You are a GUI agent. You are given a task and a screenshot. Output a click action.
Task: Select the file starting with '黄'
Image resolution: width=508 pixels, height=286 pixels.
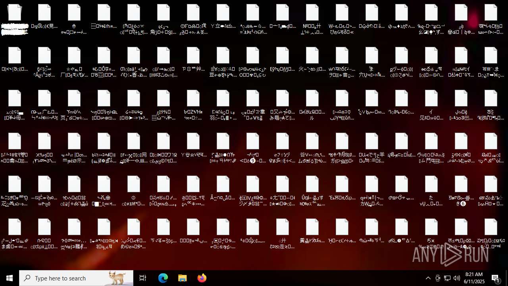tap(312, 231)
